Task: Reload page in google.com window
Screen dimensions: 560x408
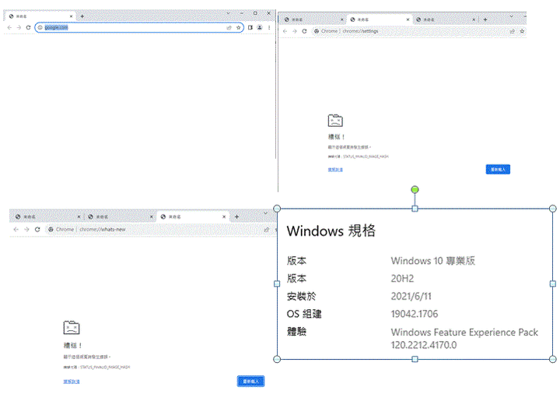Action: 28,27
